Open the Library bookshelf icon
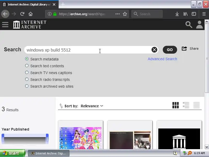 click(x=185, y=14)
